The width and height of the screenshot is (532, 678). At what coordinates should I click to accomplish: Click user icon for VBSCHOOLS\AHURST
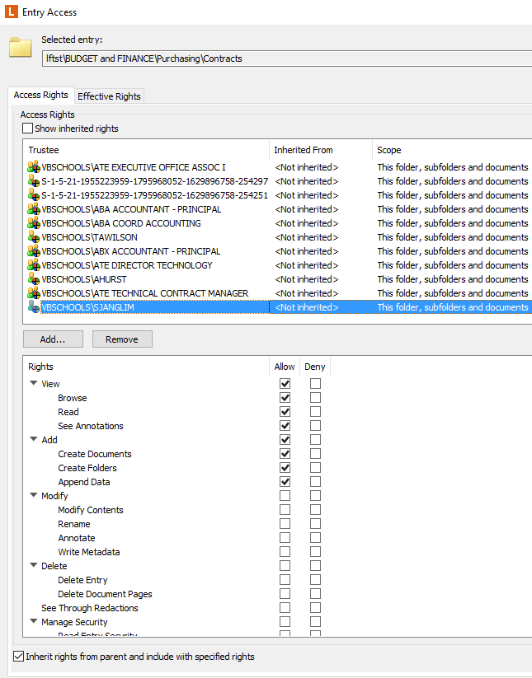(34, 279)
